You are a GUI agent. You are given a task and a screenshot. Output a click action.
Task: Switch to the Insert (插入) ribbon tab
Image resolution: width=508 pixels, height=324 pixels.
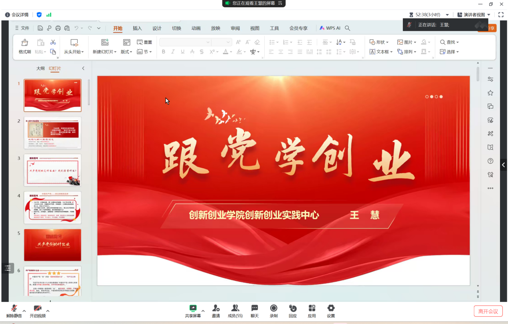coord(137,28)
